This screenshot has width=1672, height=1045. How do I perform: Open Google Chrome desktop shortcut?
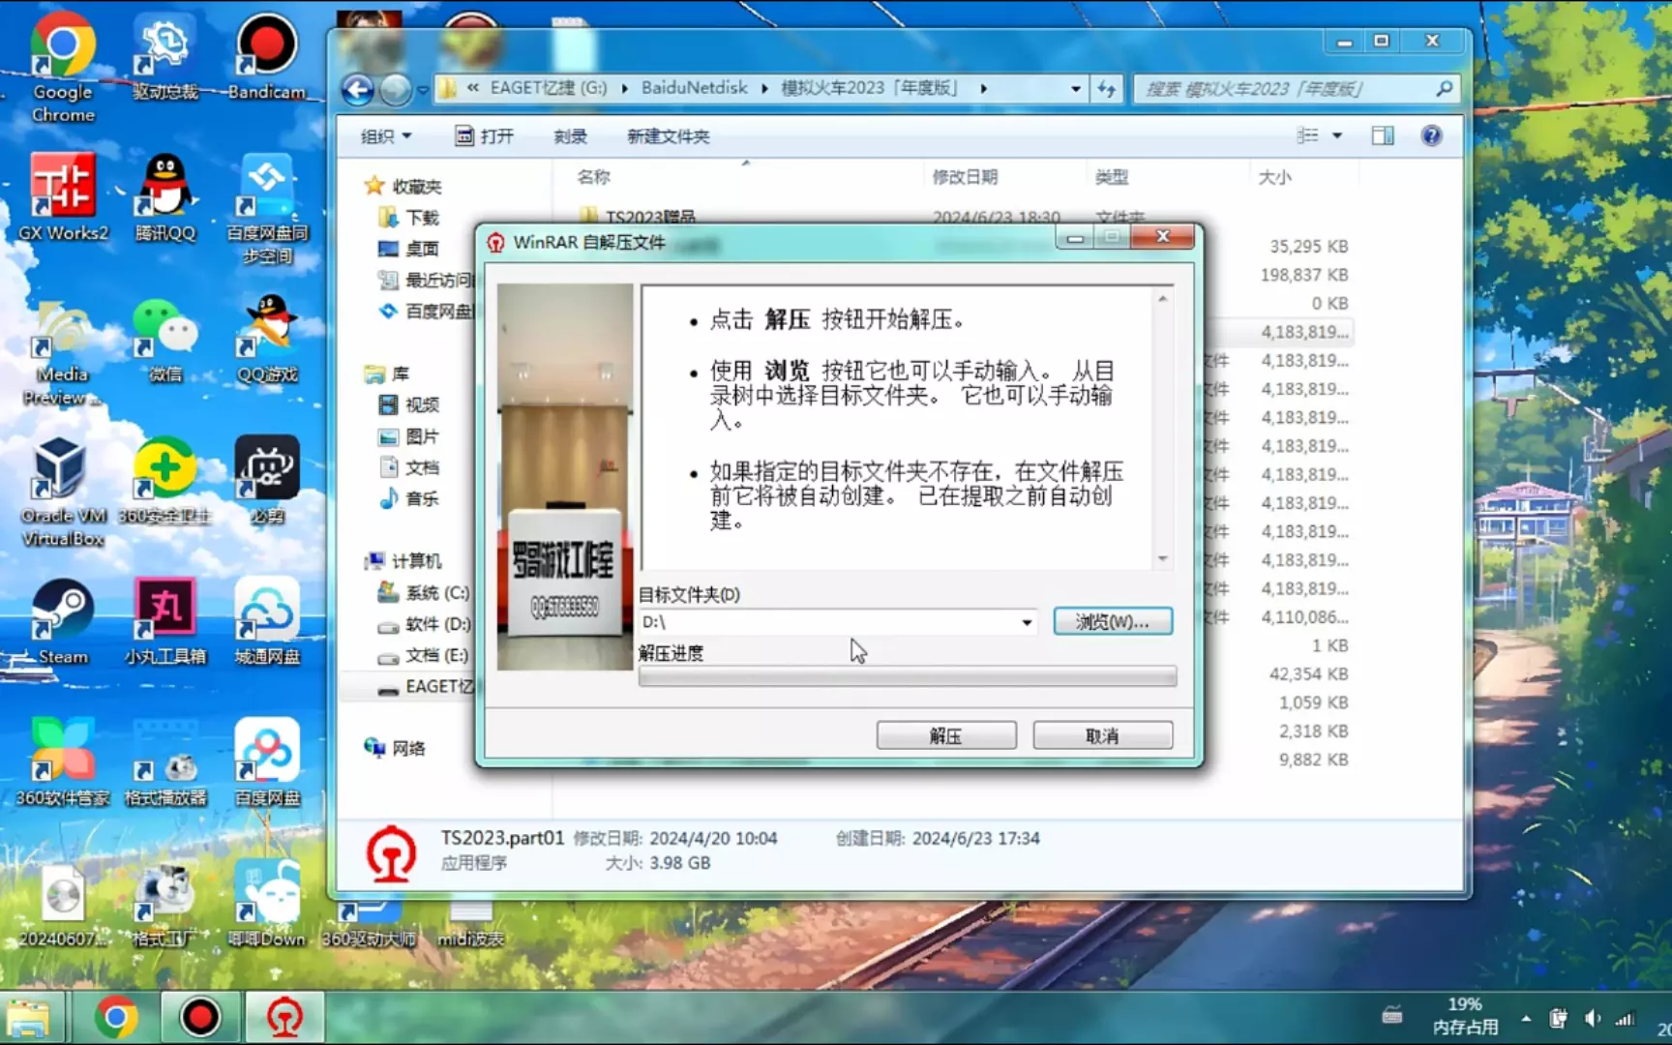63,68
